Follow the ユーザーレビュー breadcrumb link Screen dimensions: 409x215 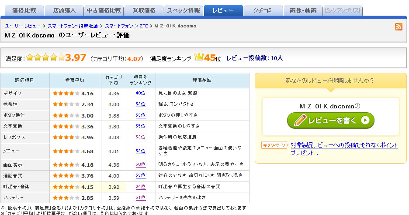[x=23, y=26]
